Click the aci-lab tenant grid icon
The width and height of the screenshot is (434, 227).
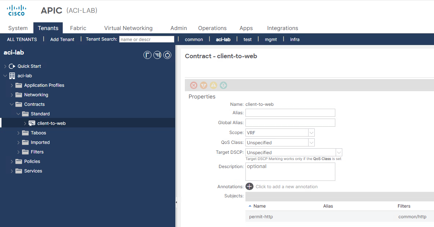point(12,76)
